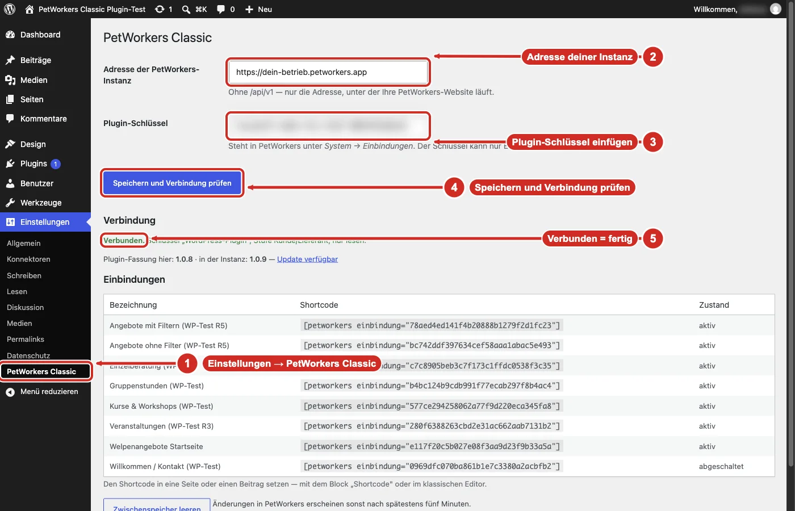This screenshot has height=511, width=795.
Task: Collapse sidebar with Menü reduzieren arrow
Action: point(10,392)
